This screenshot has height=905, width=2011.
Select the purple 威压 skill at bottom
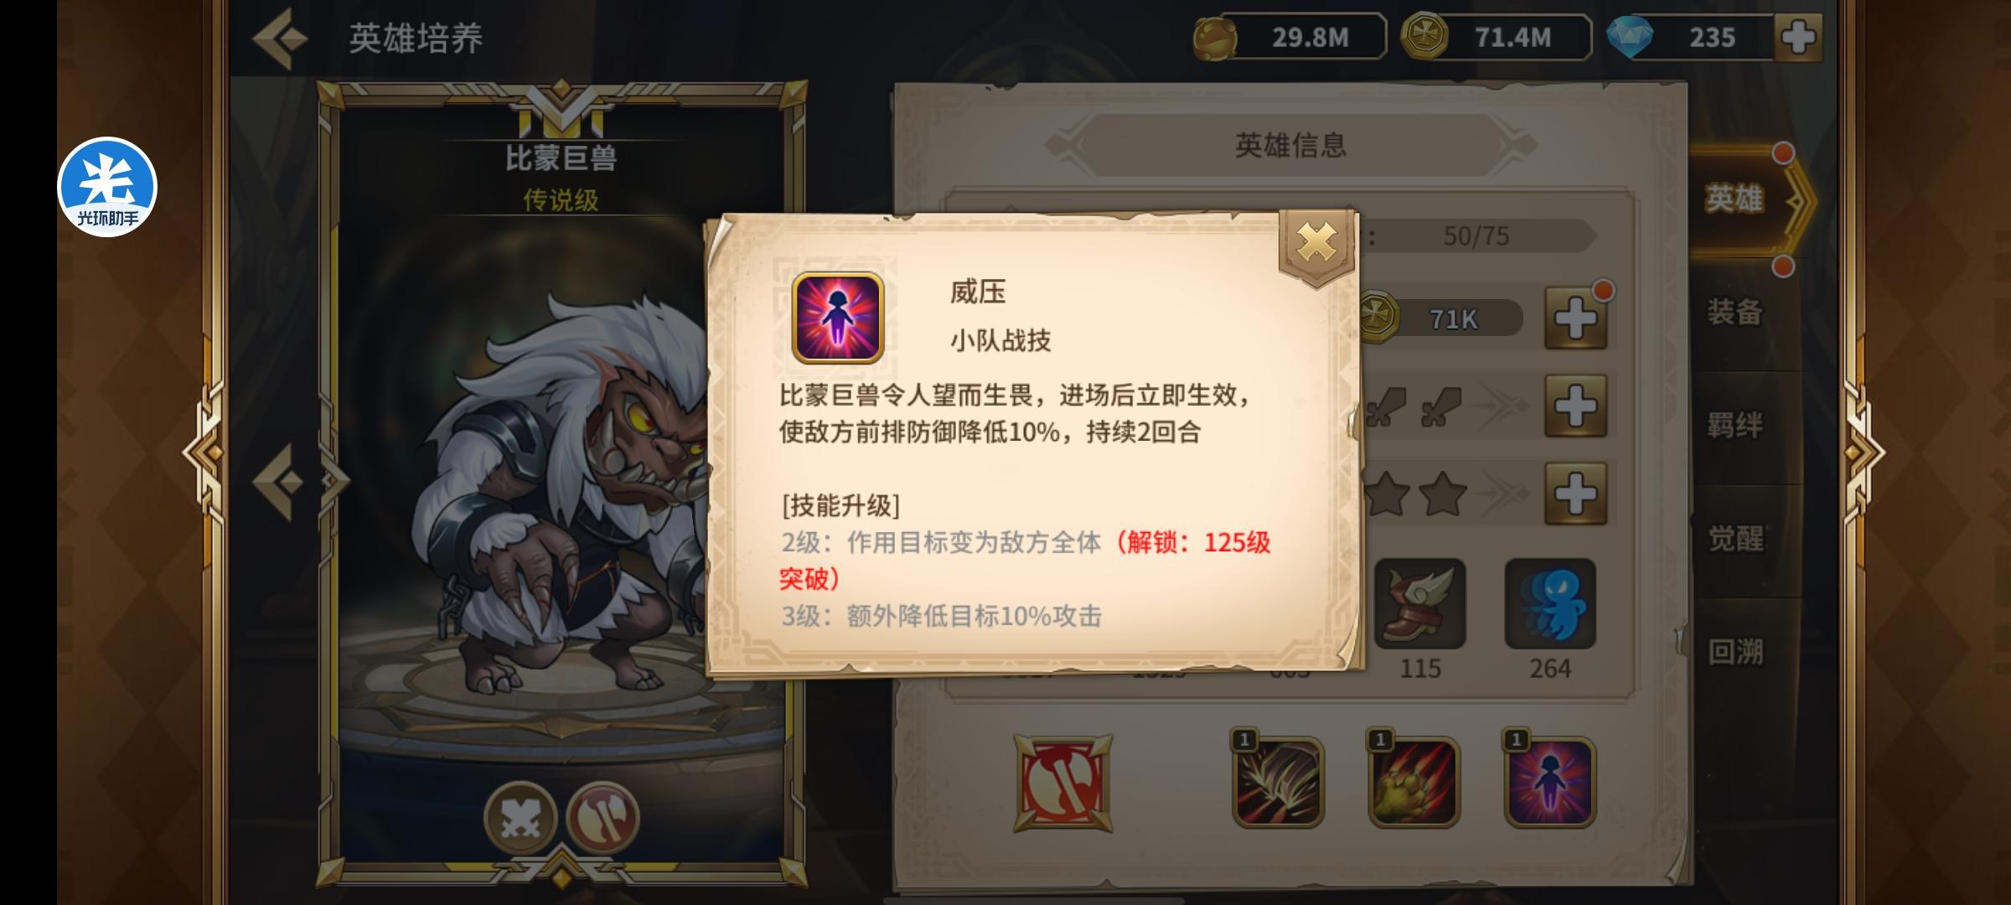1550,782
